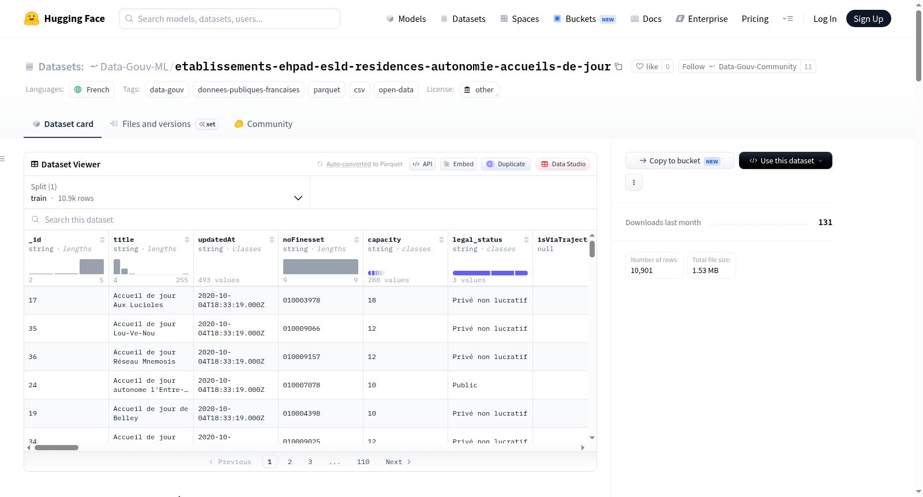Jump to page 110
The height and width of the screenshot is (497, 923).
[x=363, y=462]
